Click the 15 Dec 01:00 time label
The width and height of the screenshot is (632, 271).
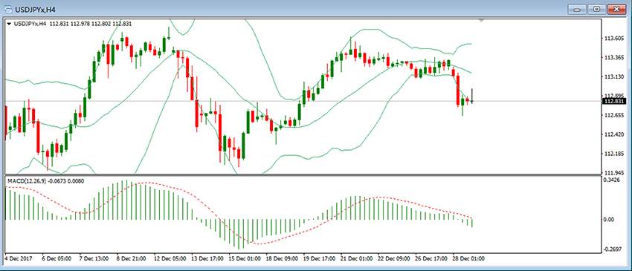coord(244,258)
